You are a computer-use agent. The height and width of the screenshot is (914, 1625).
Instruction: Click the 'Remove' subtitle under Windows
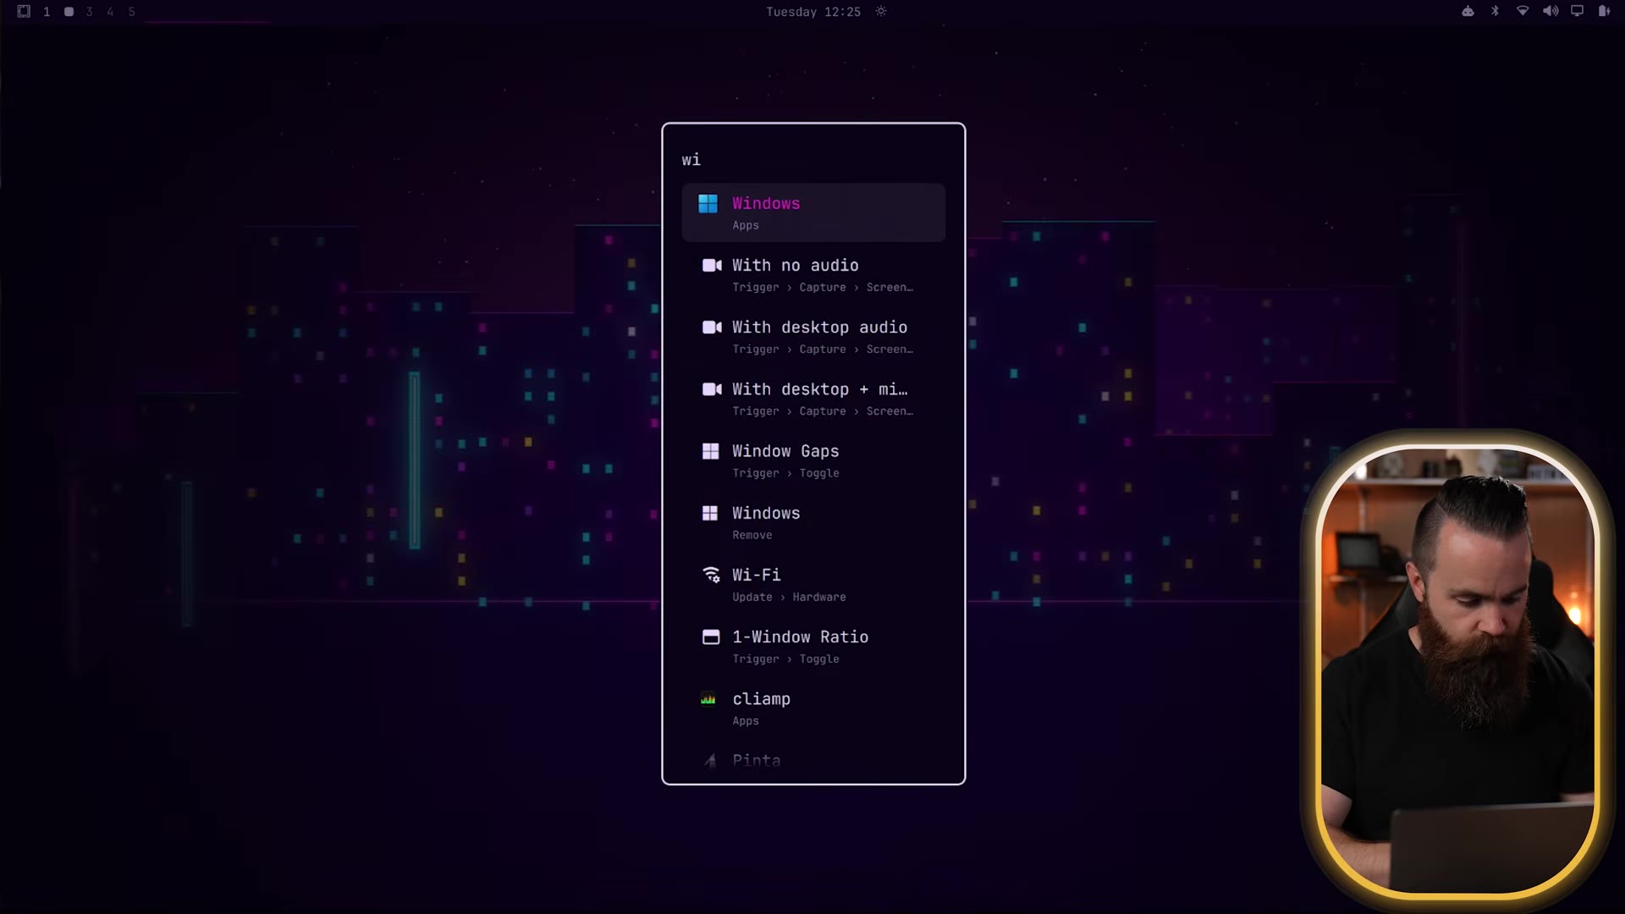(x=752, y=535)
